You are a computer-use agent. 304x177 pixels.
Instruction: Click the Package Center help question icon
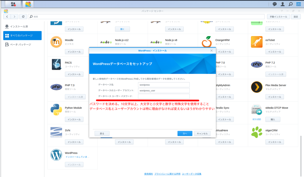coord(282,11)
